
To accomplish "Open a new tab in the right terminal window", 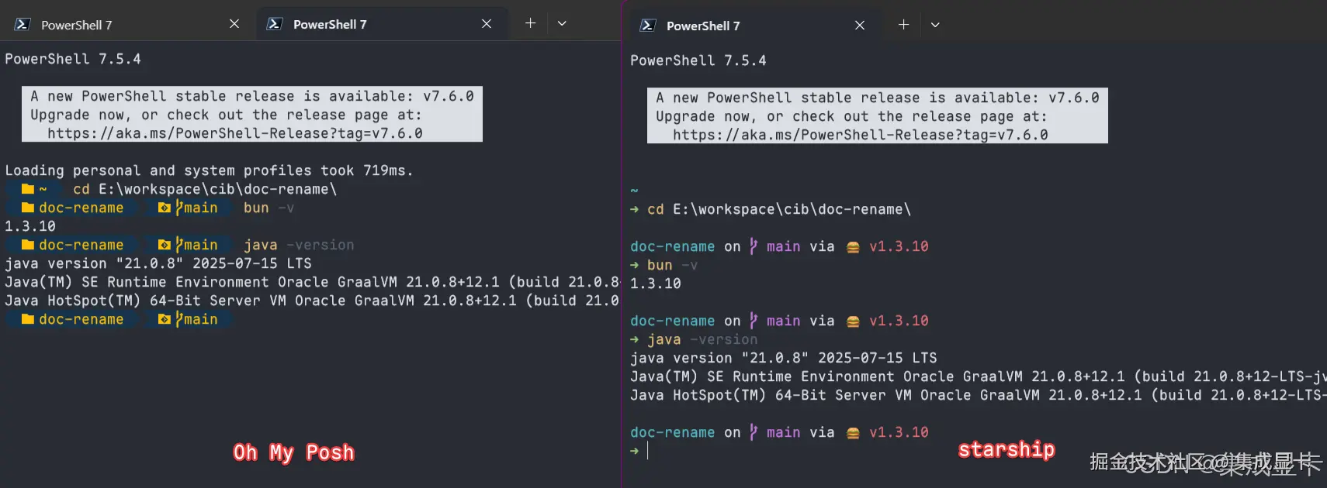I will [903, 25].
